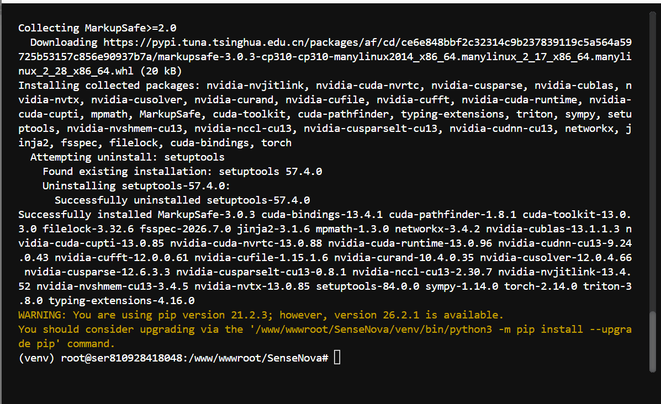
Task: Click the 'Uninstalling setuptools-57.4.0:' line
Action: click(x=136, y=186)
